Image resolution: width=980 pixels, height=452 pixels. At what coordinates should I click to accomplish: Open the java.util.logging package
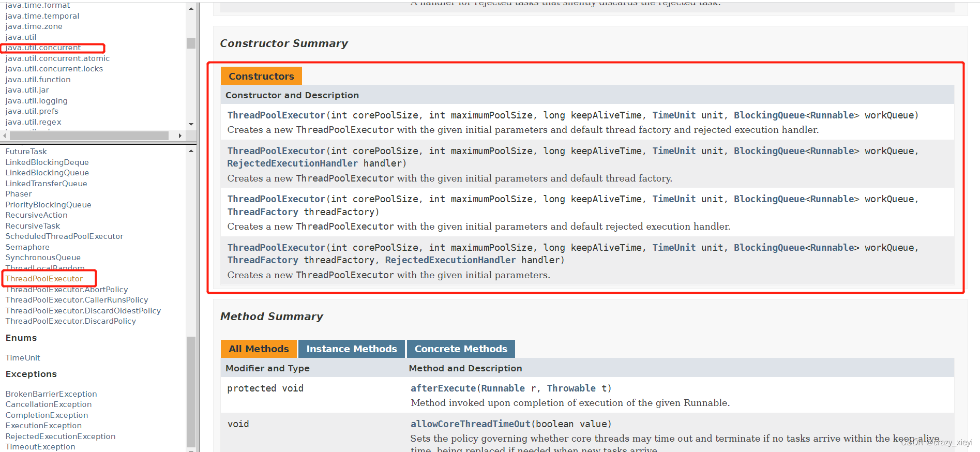pos(36,101)
